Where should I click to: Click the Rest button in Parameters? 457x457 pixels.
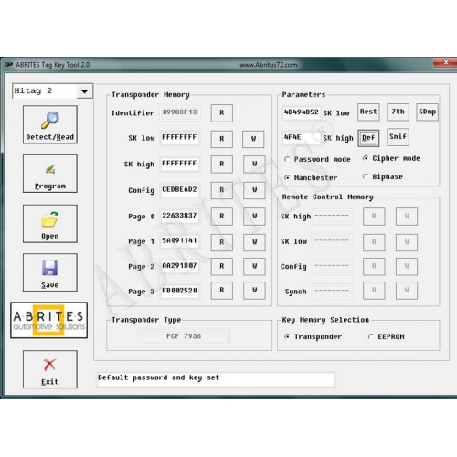pyautogui.click(x=368, y=112)
